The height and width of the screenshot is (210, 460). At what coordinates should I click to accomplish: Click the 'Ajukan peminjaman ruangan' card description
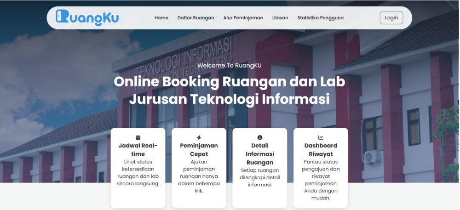[199, 176]
